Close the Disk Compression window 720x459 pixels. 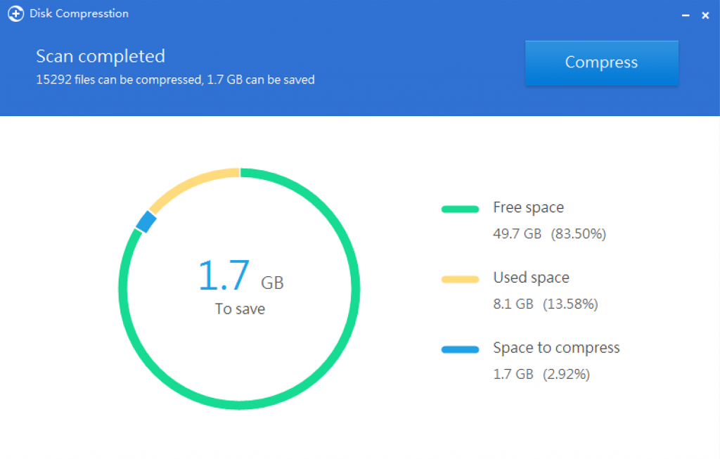tap(705, 15)
